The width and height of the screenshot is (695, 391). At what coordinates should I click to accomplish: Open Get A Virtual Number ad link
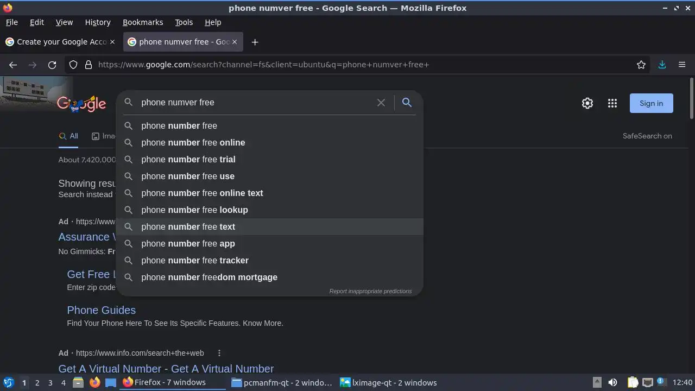click(x=166, y=369)
